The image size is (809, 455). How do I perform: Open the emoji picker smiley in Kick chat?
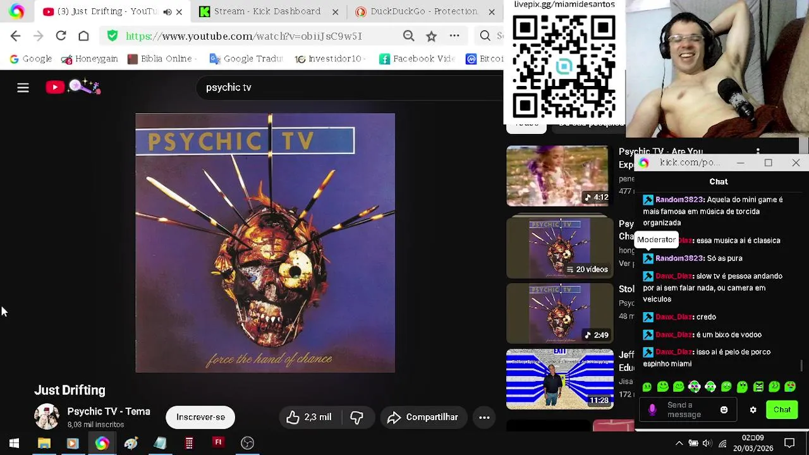(724, 410)
